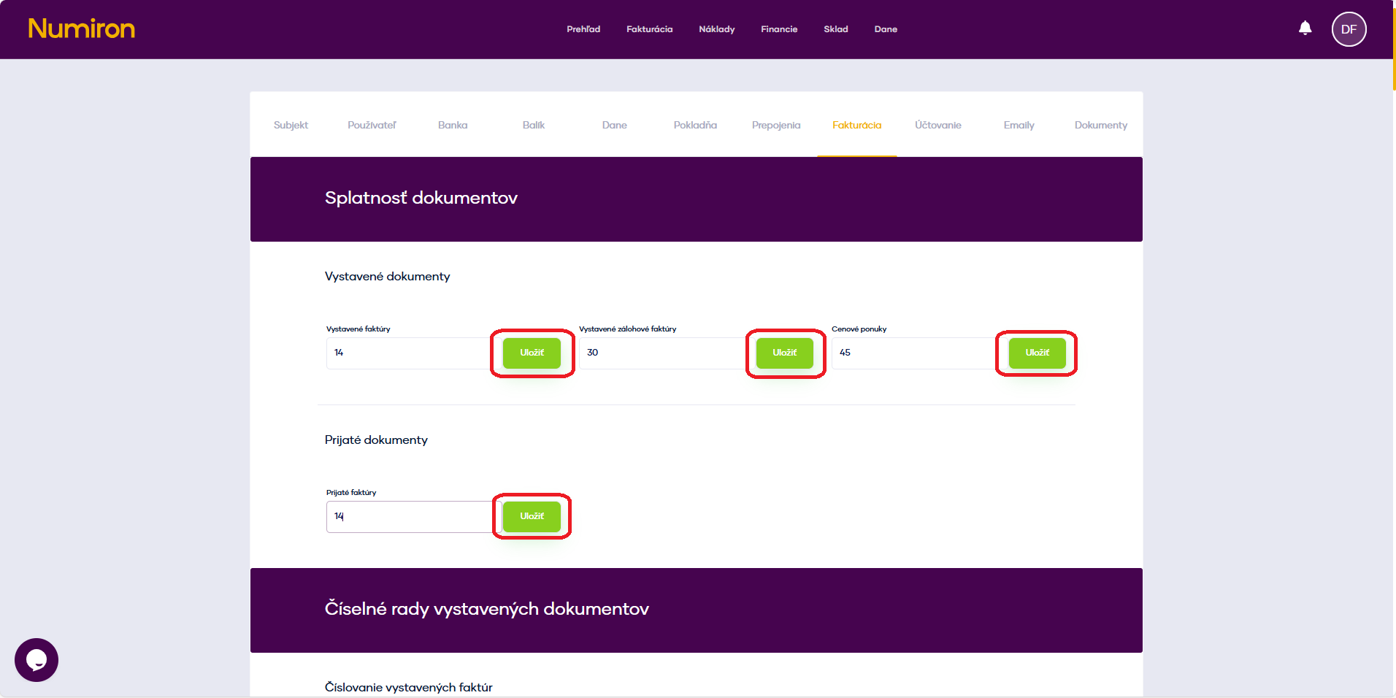Viewport: 1396px width, 698px height.
Task: Open Náklady in the top menu
Action: click(716, 29)
